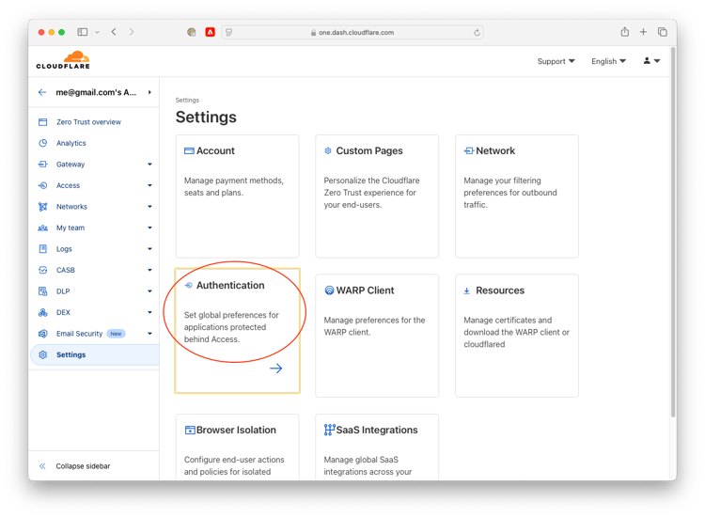Viewport: 705px width, 518px height.
Task: Click the CASB sidebar icon
Action: tap(42, 270)
